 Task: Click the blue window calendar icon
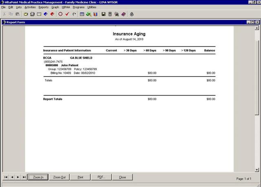(x=82, y=14)
